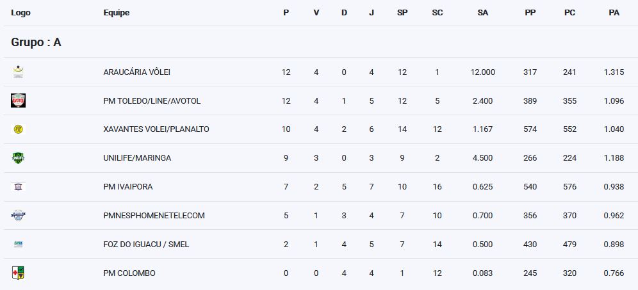Select the yellow Xavantes Volei logo

18,129
